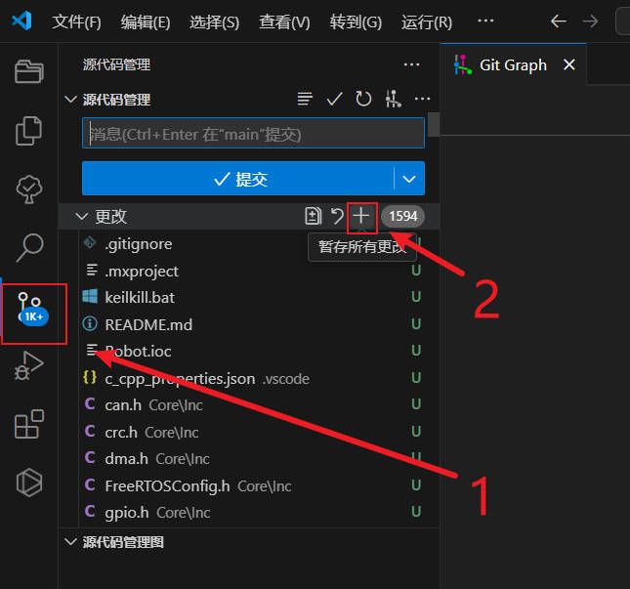630x589 pixels.
Task: Click the stage all changes plus icon
Action: pyautogui.click(x=362, y=215)
